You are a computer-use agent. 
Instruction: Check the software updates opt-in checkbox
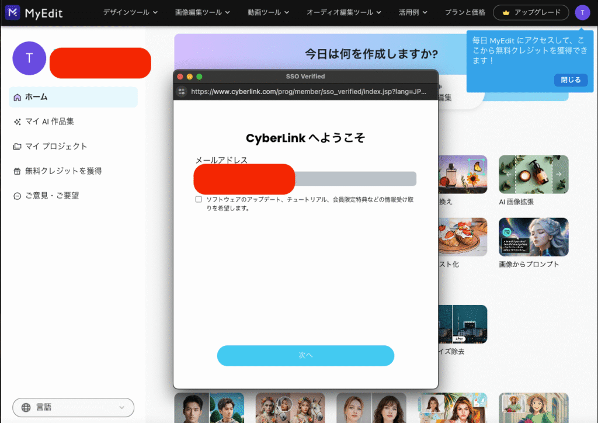pos(199,199)
